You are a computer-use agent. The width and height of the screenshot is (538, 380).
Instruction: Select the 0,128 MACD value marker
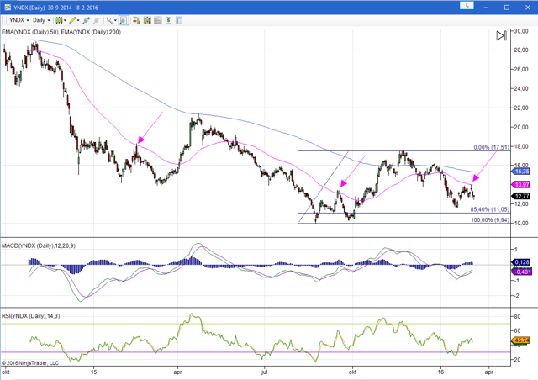(521, 262)
